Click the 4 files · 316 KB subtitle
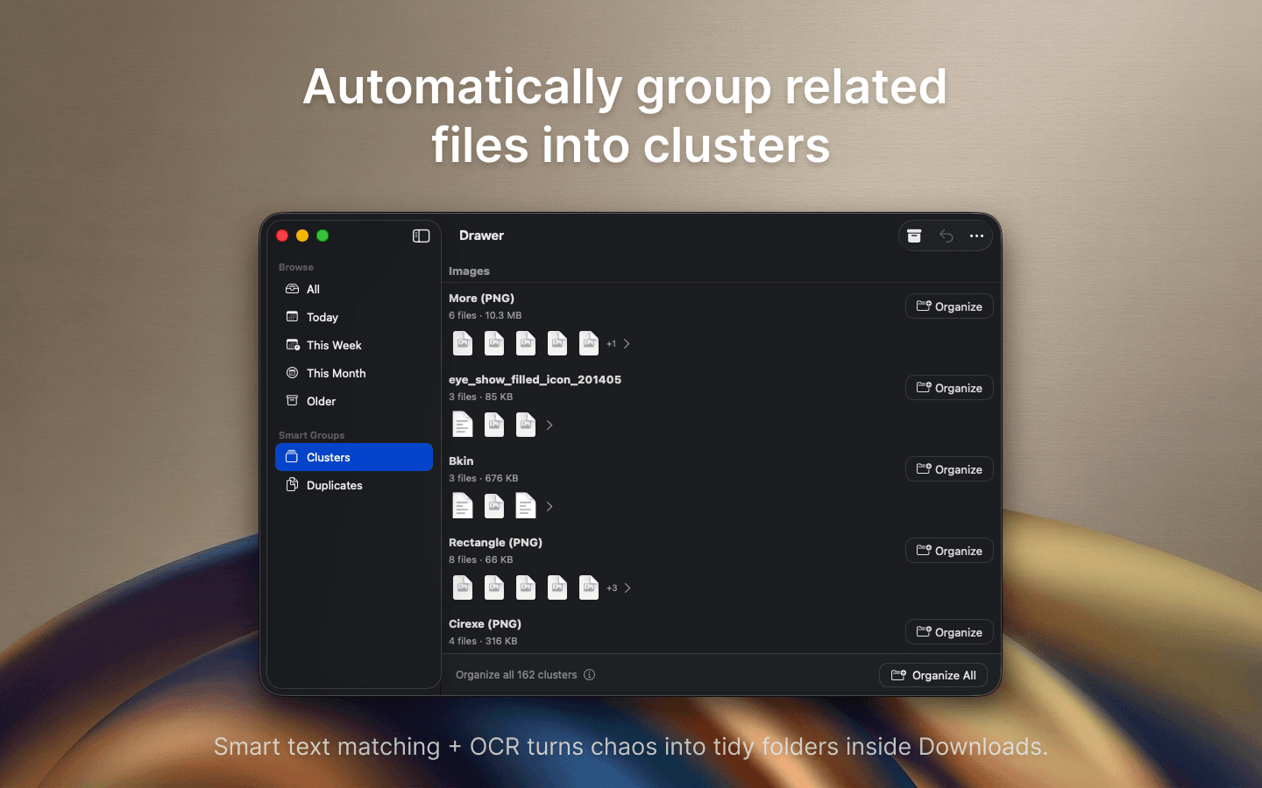The image size is (1262, 788). [x=483, y=641]
